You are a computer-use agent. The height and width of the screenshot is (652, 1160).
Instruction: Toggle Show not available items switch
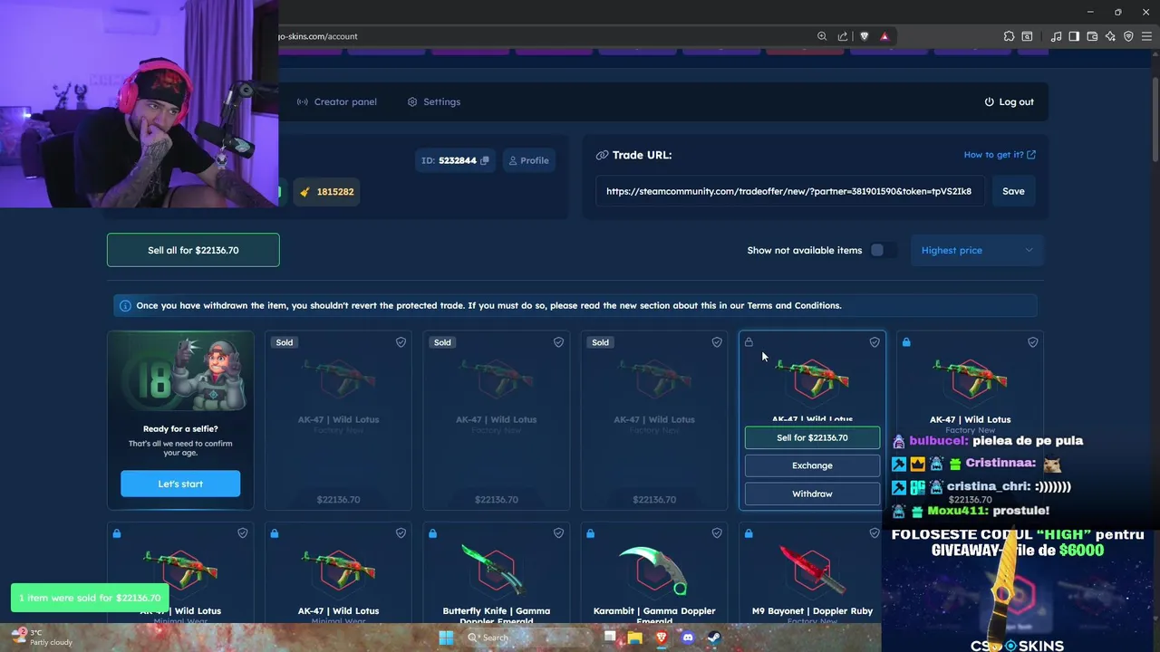coord(882,250)
